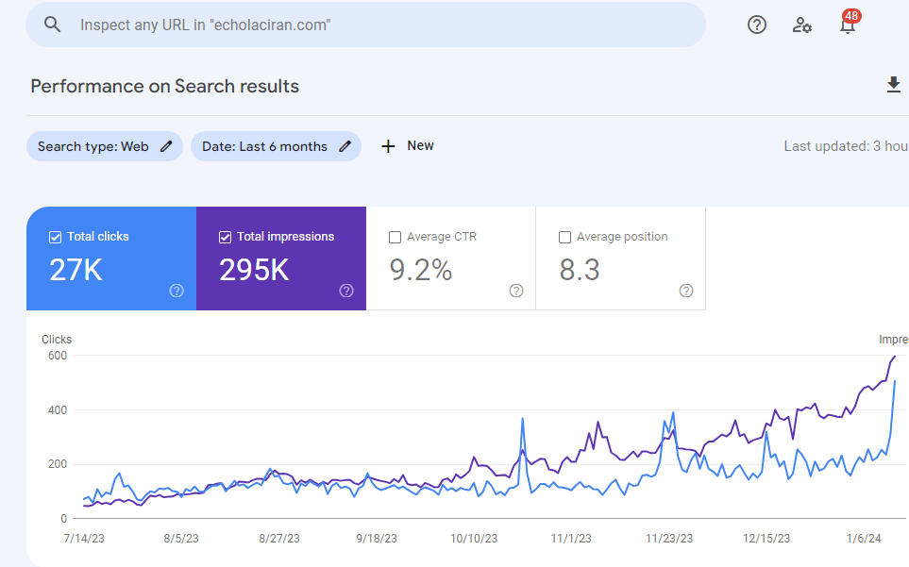Open the Help question mark icon
909x567 pixels.
pos(756,25)
